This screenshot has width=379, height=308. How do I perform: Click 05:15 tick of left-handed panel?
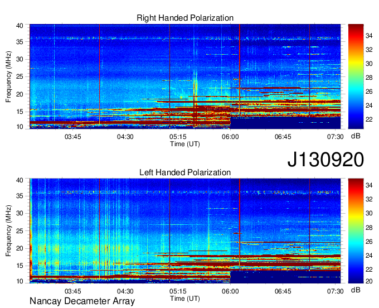[x=178, y=291]
